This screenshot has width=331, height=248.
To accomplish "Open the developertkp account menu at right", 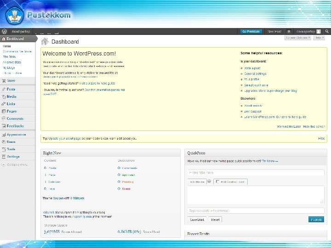I will point(306,31).
